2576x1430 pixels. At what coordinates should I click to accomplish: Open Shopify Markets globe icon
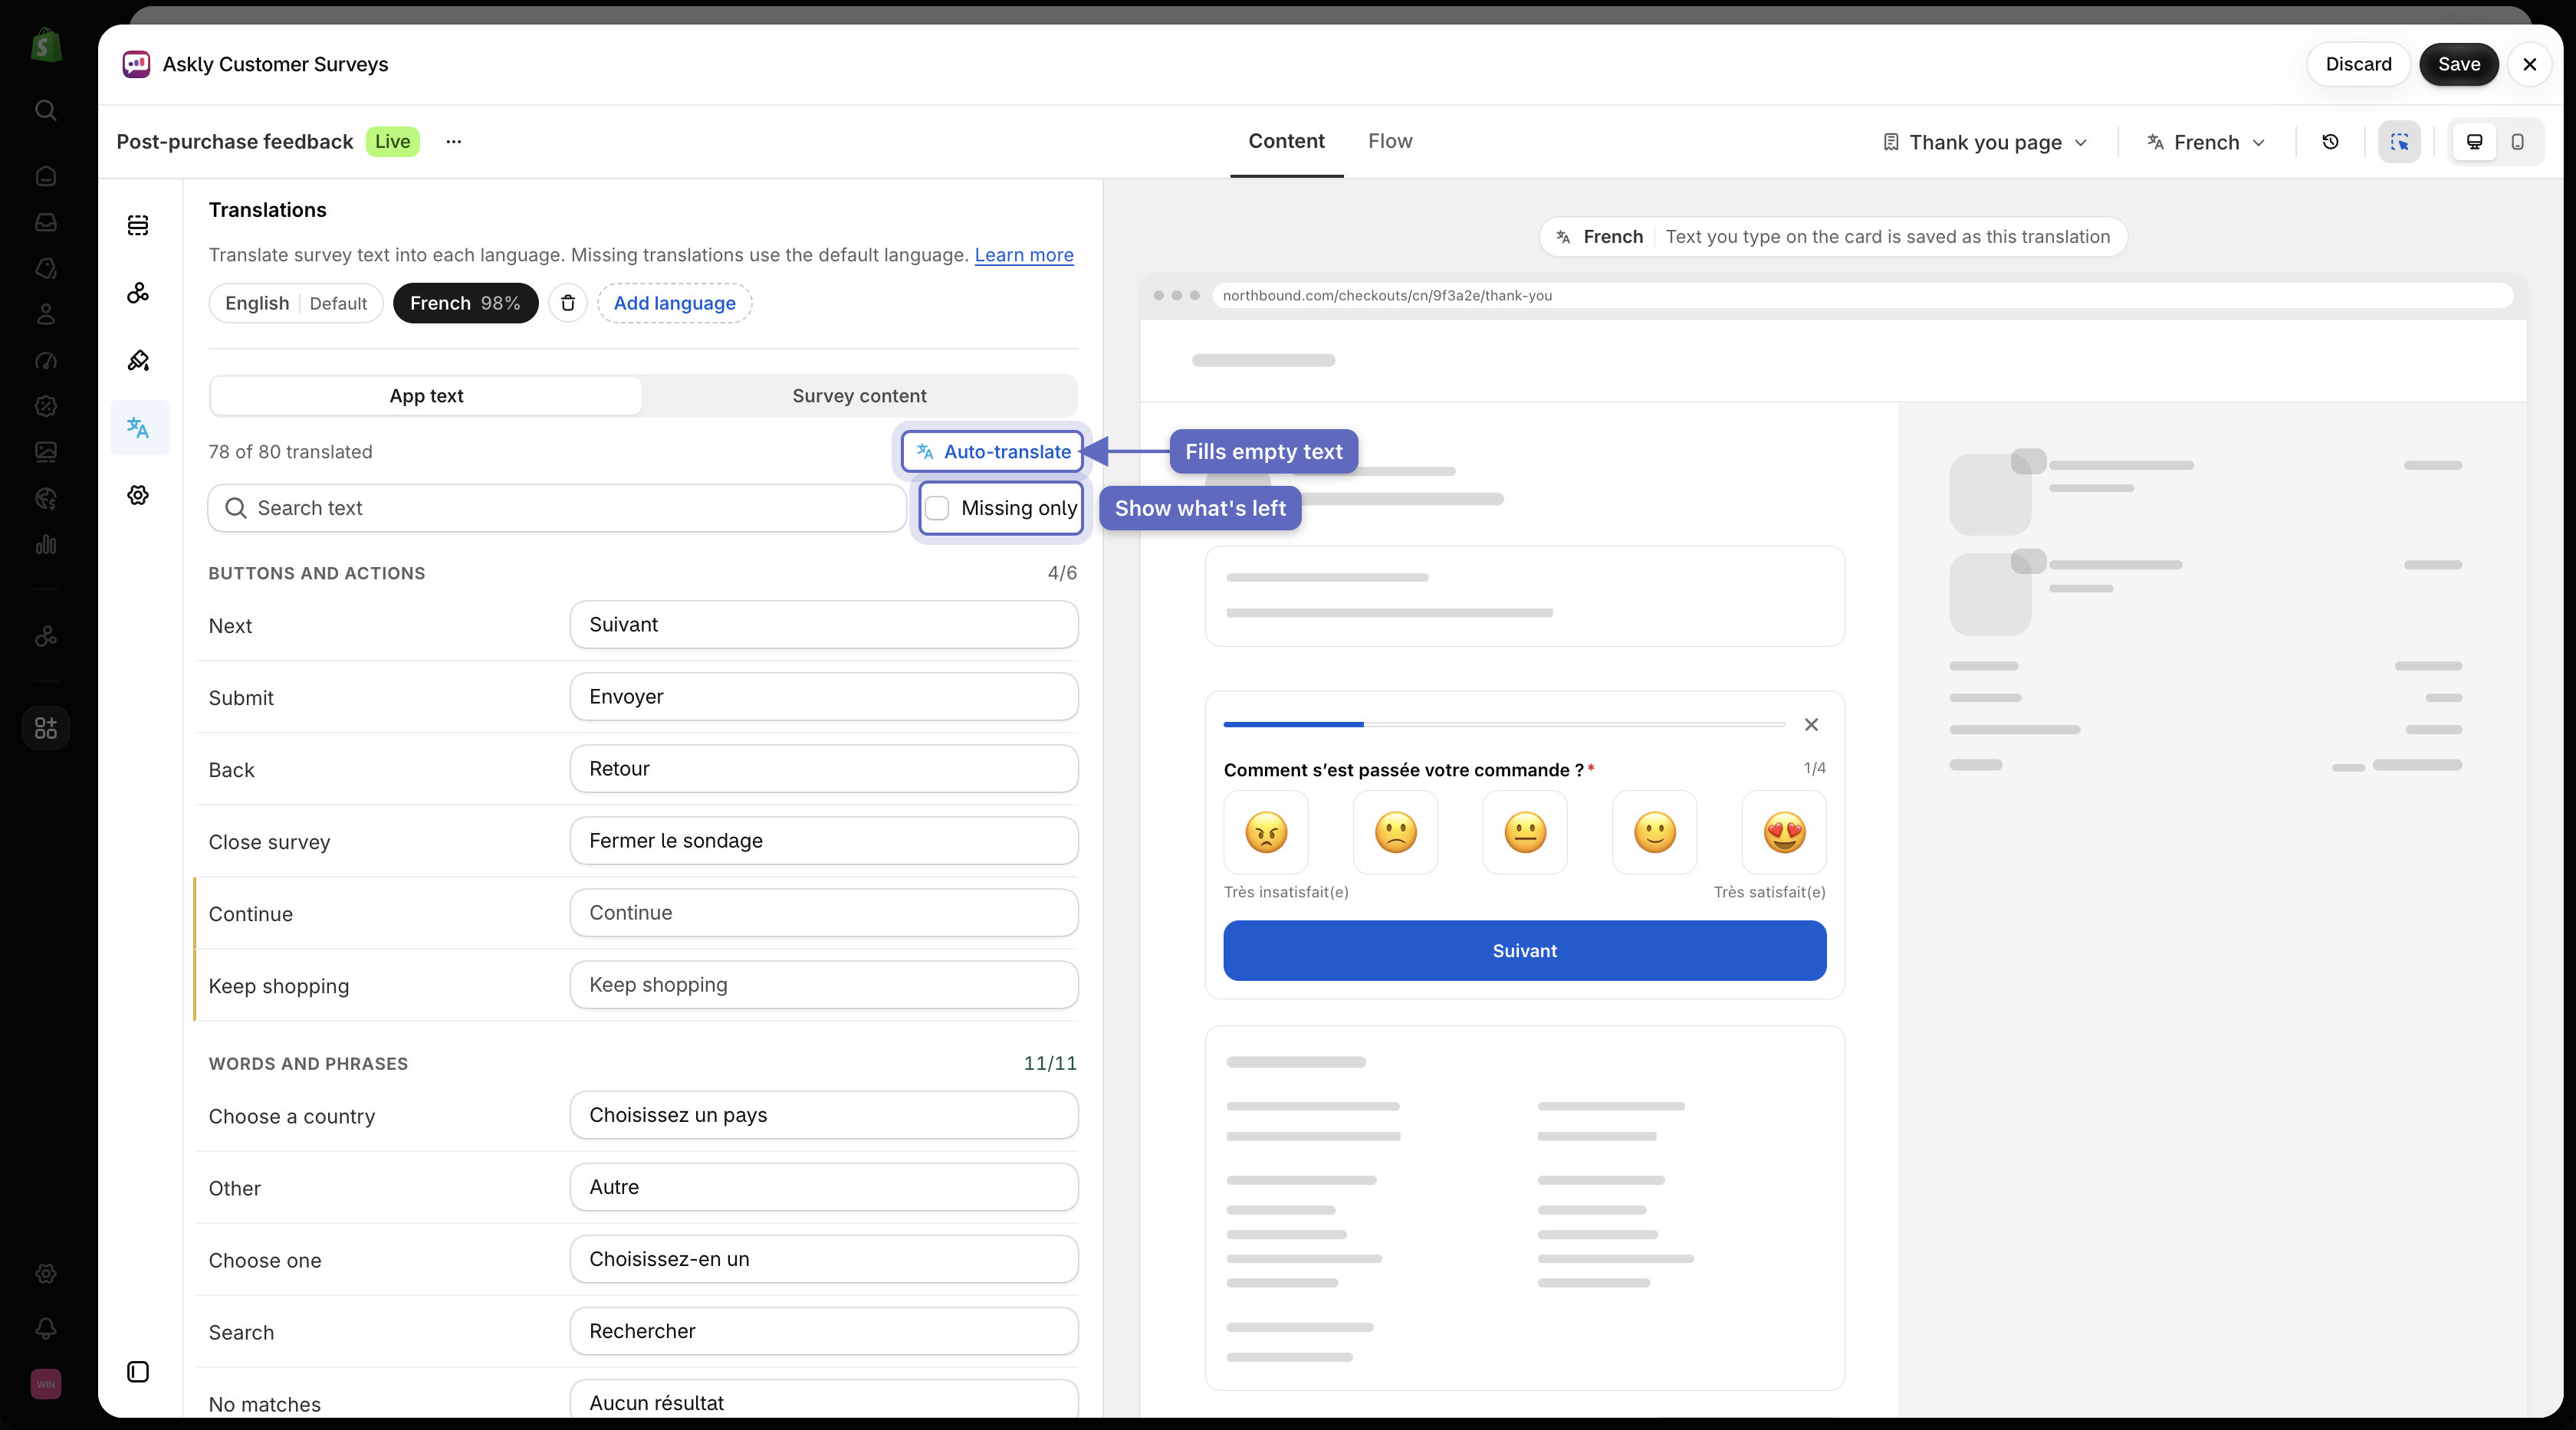pos(46,497)
